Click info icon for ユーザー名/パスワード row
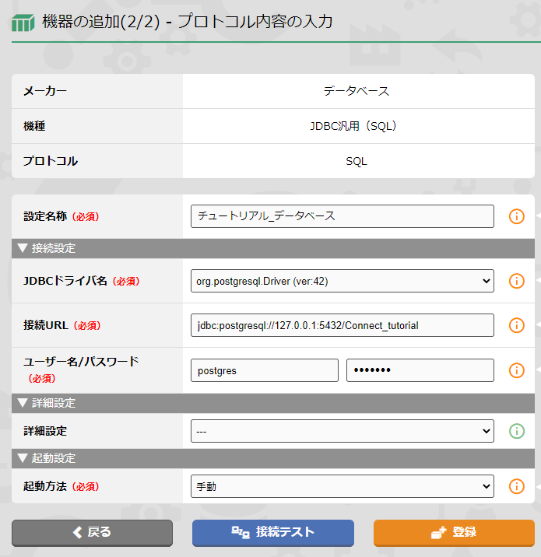 click(x=516, y=370)
